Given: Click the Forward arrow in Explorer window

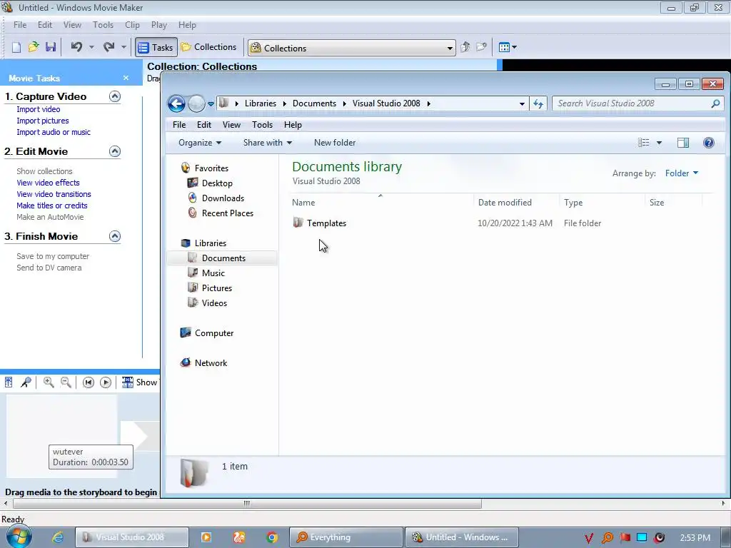Looking at the screenshot, I should 196,103.
